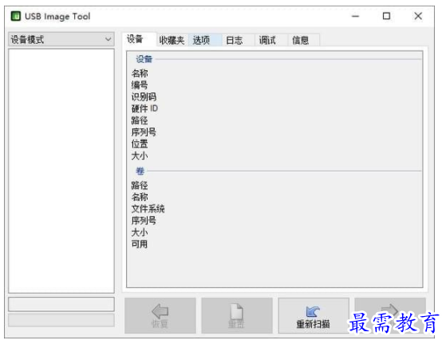The image size is (446, 348).
Task: Open the 选项 tab
Action: point(205,40)
